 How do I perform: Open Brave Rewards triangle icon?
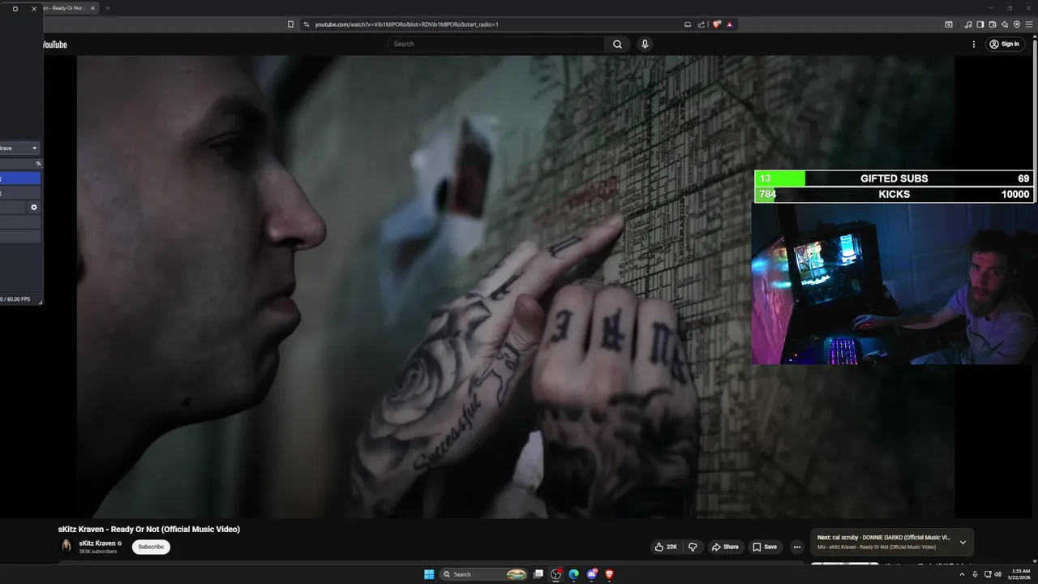(730, 24)
